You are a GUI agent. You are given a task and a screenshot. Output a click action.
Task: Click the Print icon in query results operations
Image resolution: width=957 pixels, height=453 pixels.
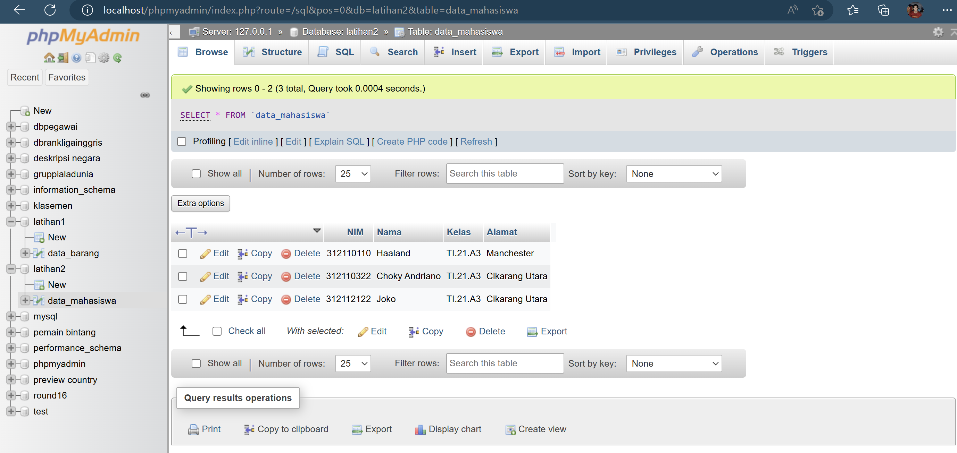tap(193, 429)
